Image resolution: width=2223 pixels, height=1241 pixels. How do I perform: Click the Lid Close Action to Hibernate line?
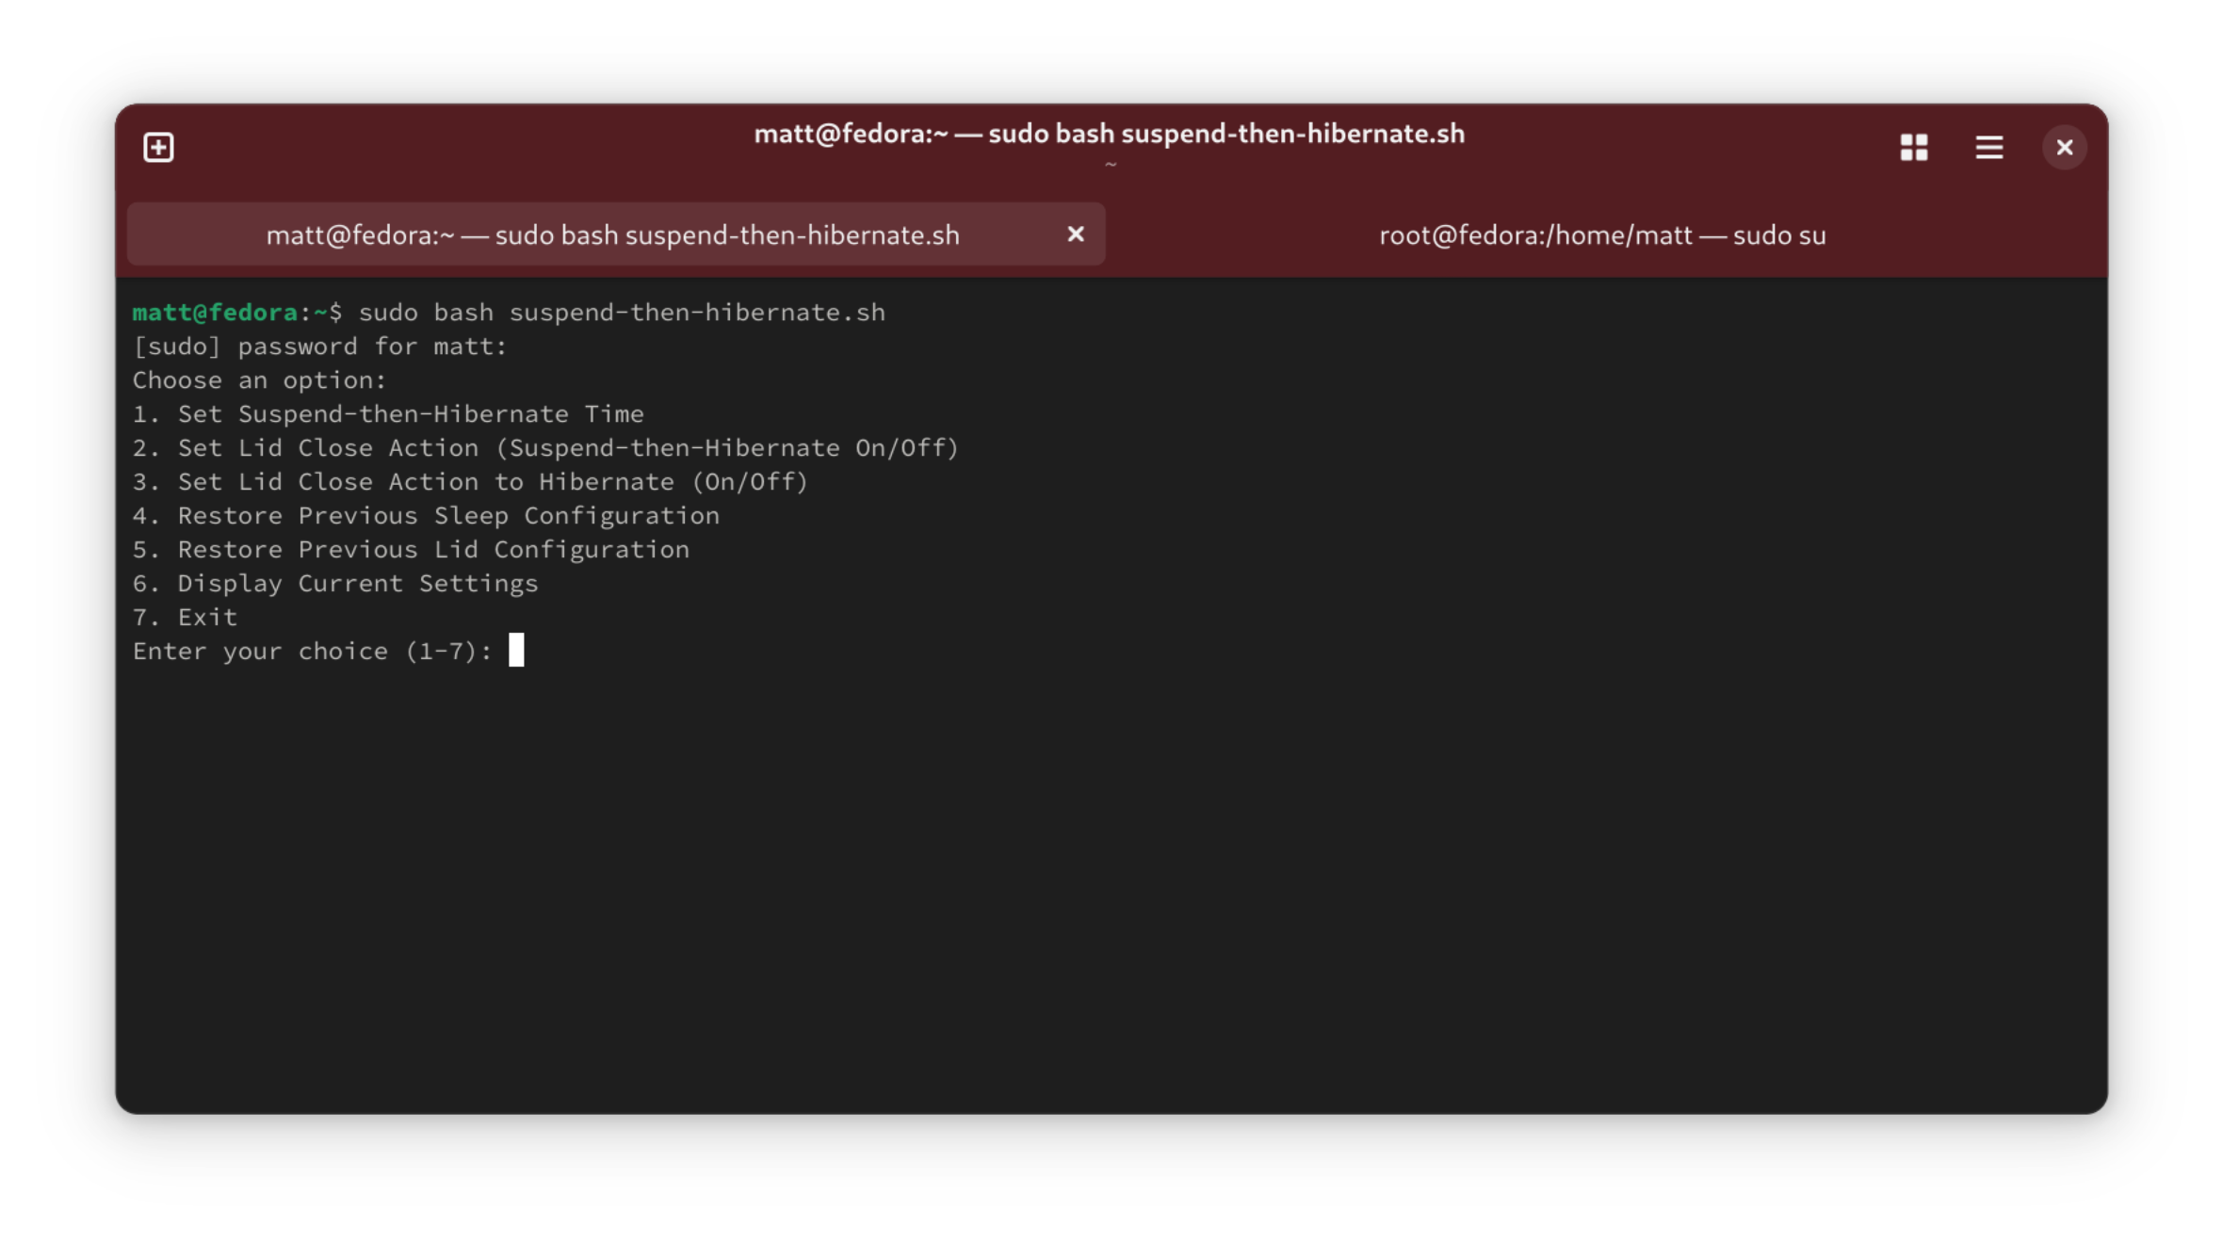pyautogui.click(x=470, y=481)
